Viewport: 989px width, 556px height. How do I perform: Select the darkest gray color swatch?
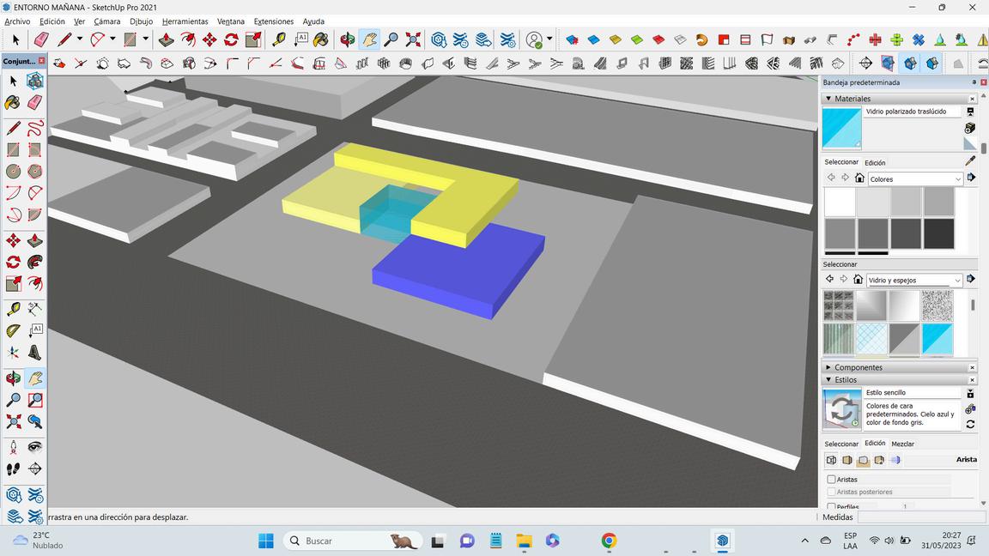coord(938,233)
